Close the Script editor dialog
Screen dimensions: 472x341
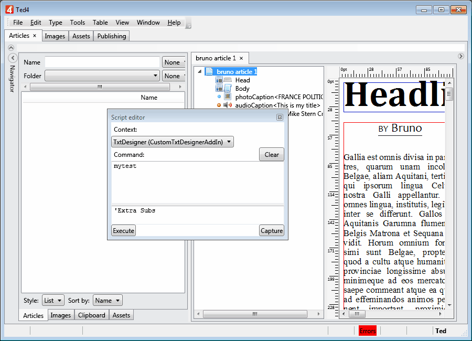280,118
